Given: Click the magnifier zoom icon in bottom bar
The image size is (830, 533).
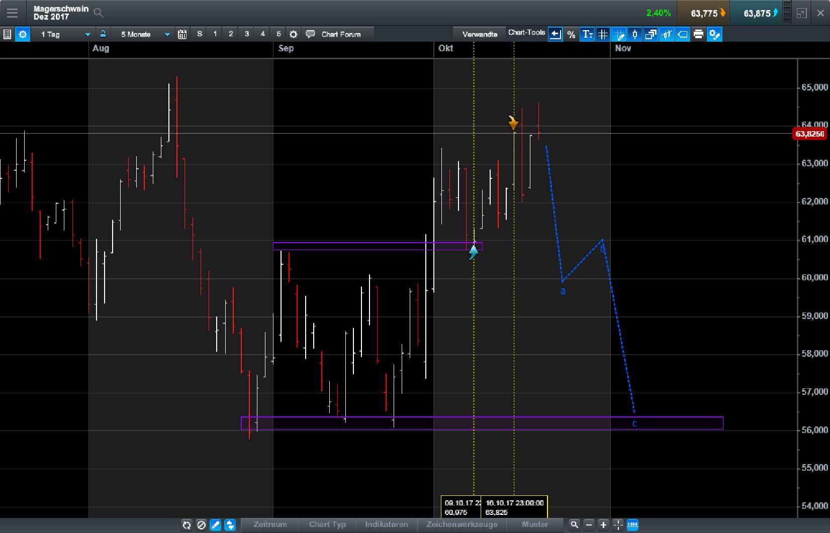Looking at the screenshot, I should 574,524.
